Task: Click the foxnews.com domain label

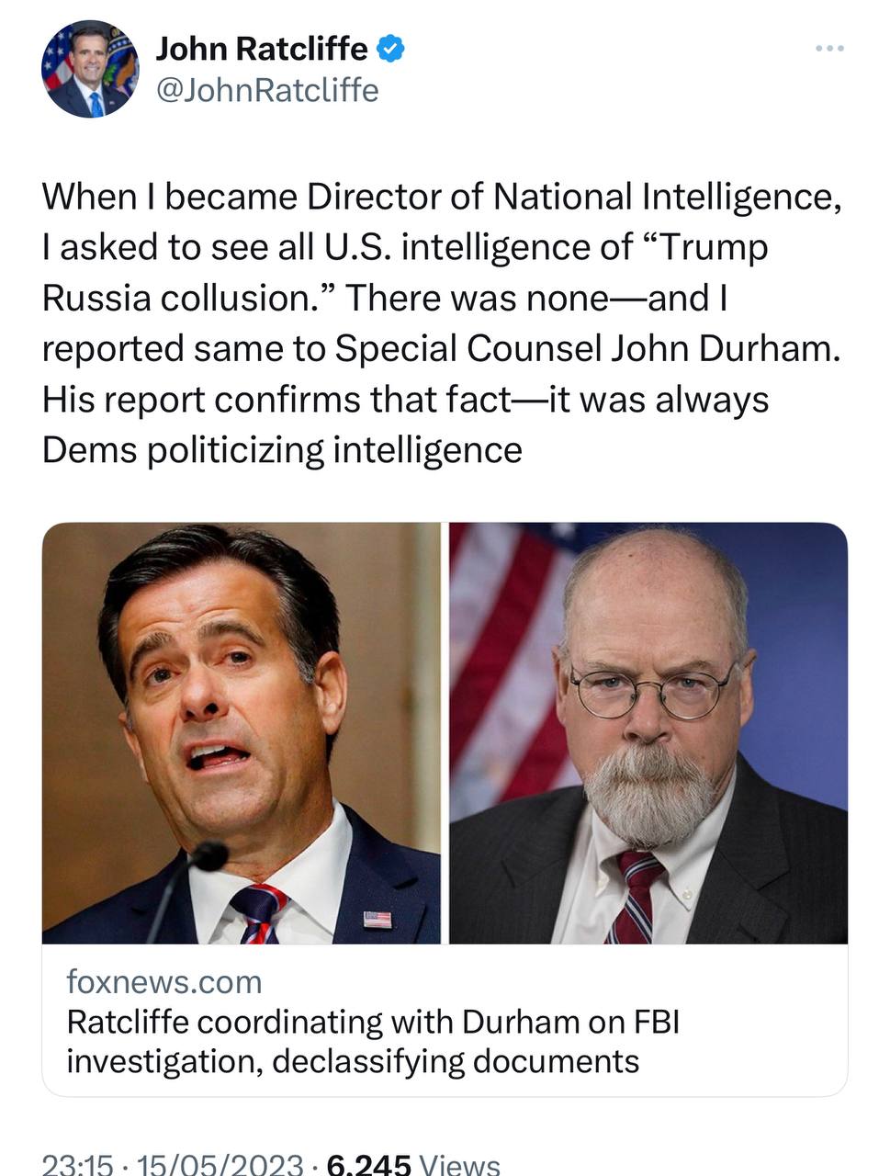Action: pyautogui.click(x=164, y=982)
